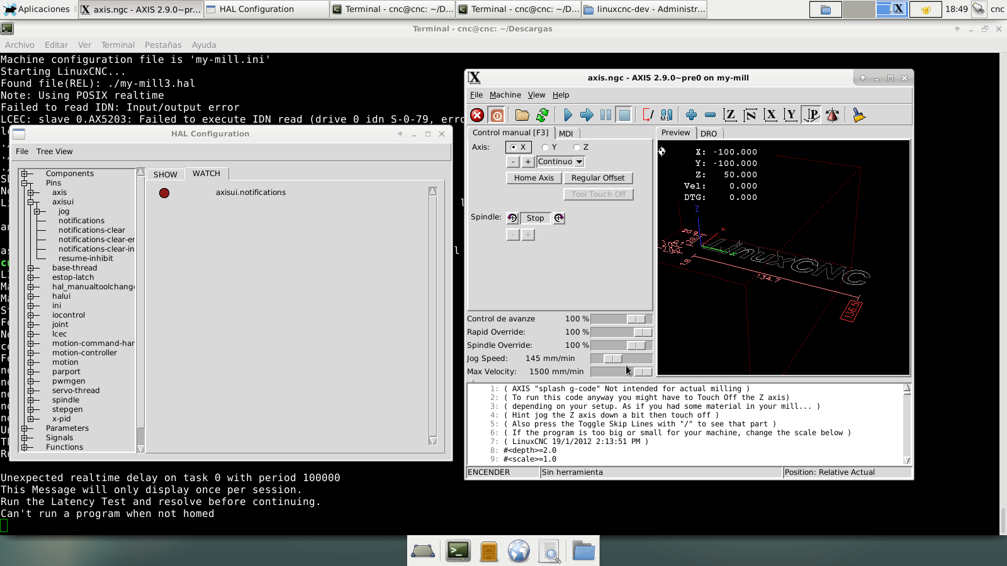
Task: Select the resume-inhibit pin in tree
Action: tap(86, 258)
